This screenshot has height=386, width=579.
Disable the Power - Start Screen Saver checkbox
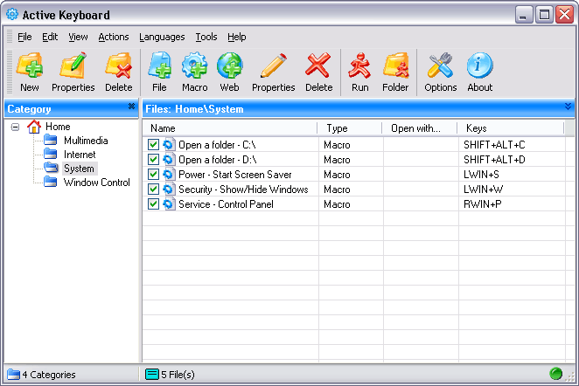point(153,174)
